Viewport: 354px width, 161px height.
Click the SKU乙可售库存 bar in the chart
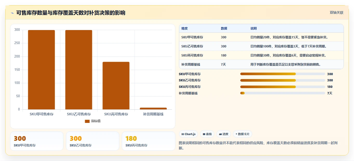[x=79, y=70]
